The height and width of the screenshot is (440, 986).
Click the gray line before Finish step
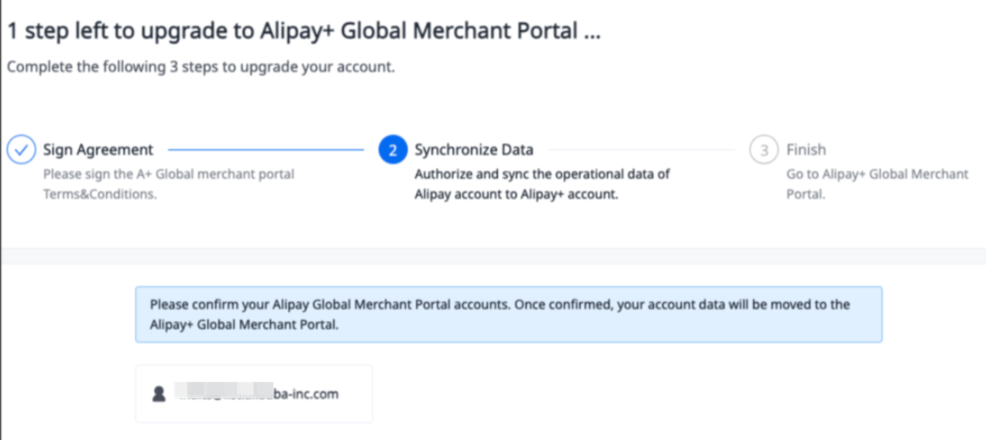tap(640, 150)
